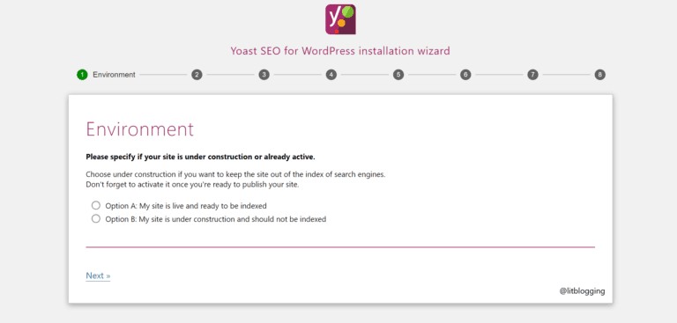Select Option A radio button
The image size is (677, 323).
(96, 205)
